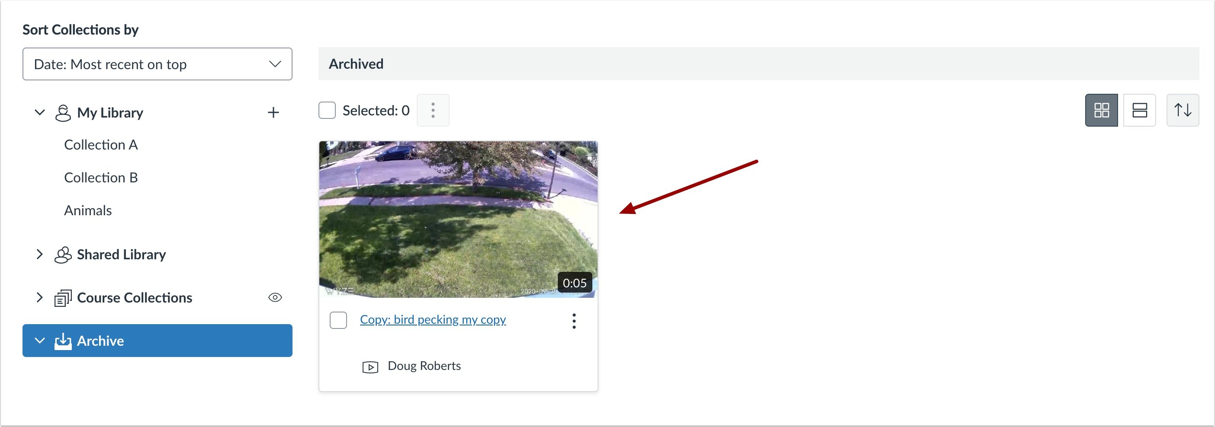Expand the Shared Library section
This screenshot has height=427, width=1215.
click(40, 255)
